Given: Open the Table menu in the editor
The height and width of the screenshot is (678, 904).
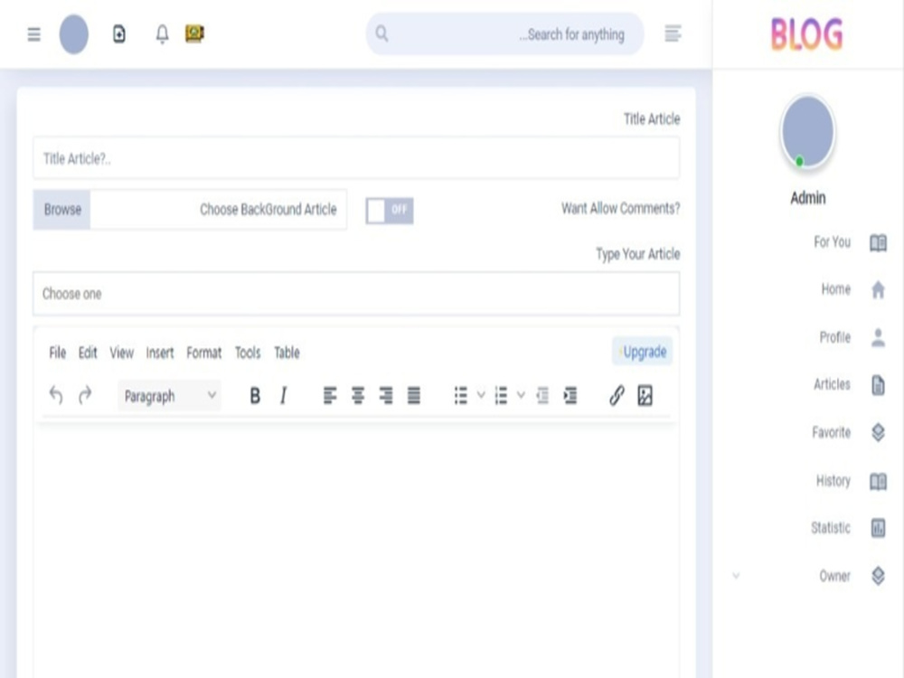Looking at the screenshot, I should [x=287, y=353].
